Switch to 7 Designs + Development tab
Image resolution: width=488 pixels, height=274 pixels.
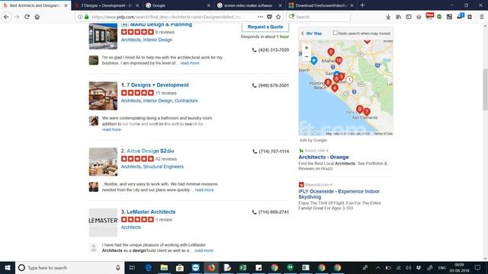coord(107,5)
